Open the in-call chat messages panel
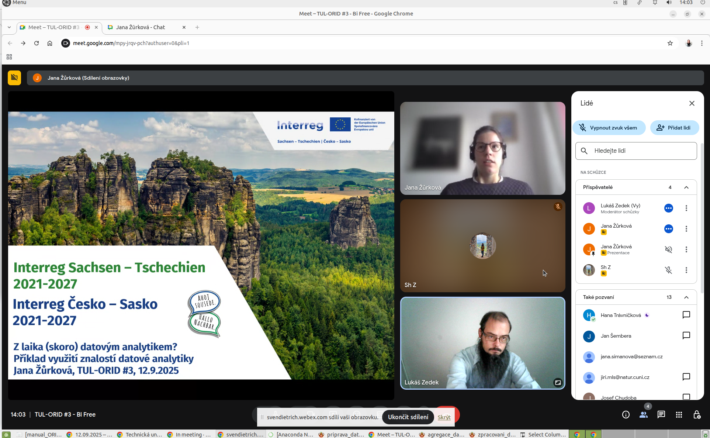 [x=661, y=414]
